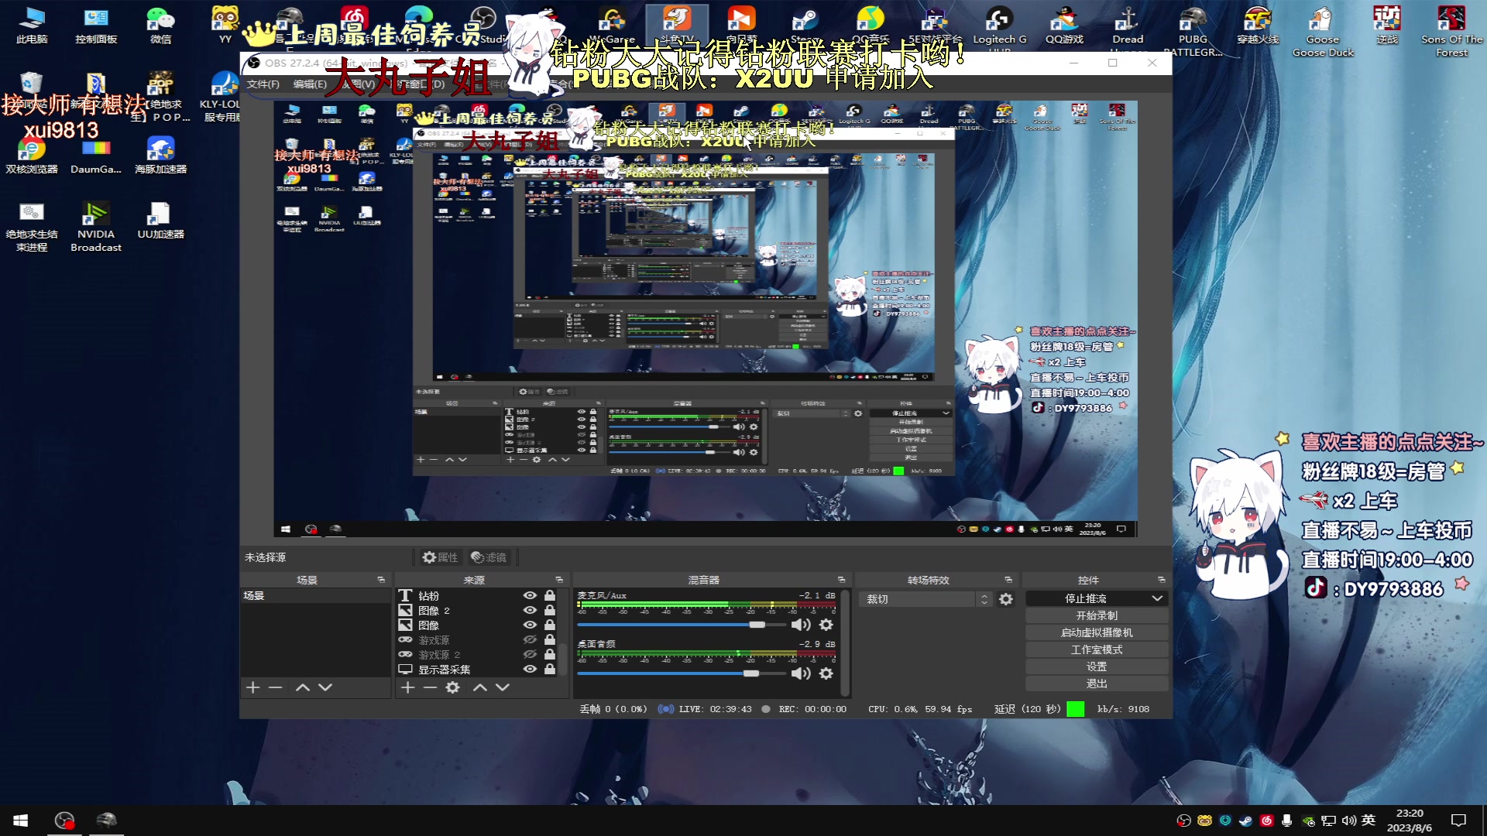Pop out the 混音器 dock icon
The height and width of the screenshot is (836, 1487).
tap(842, 580)
